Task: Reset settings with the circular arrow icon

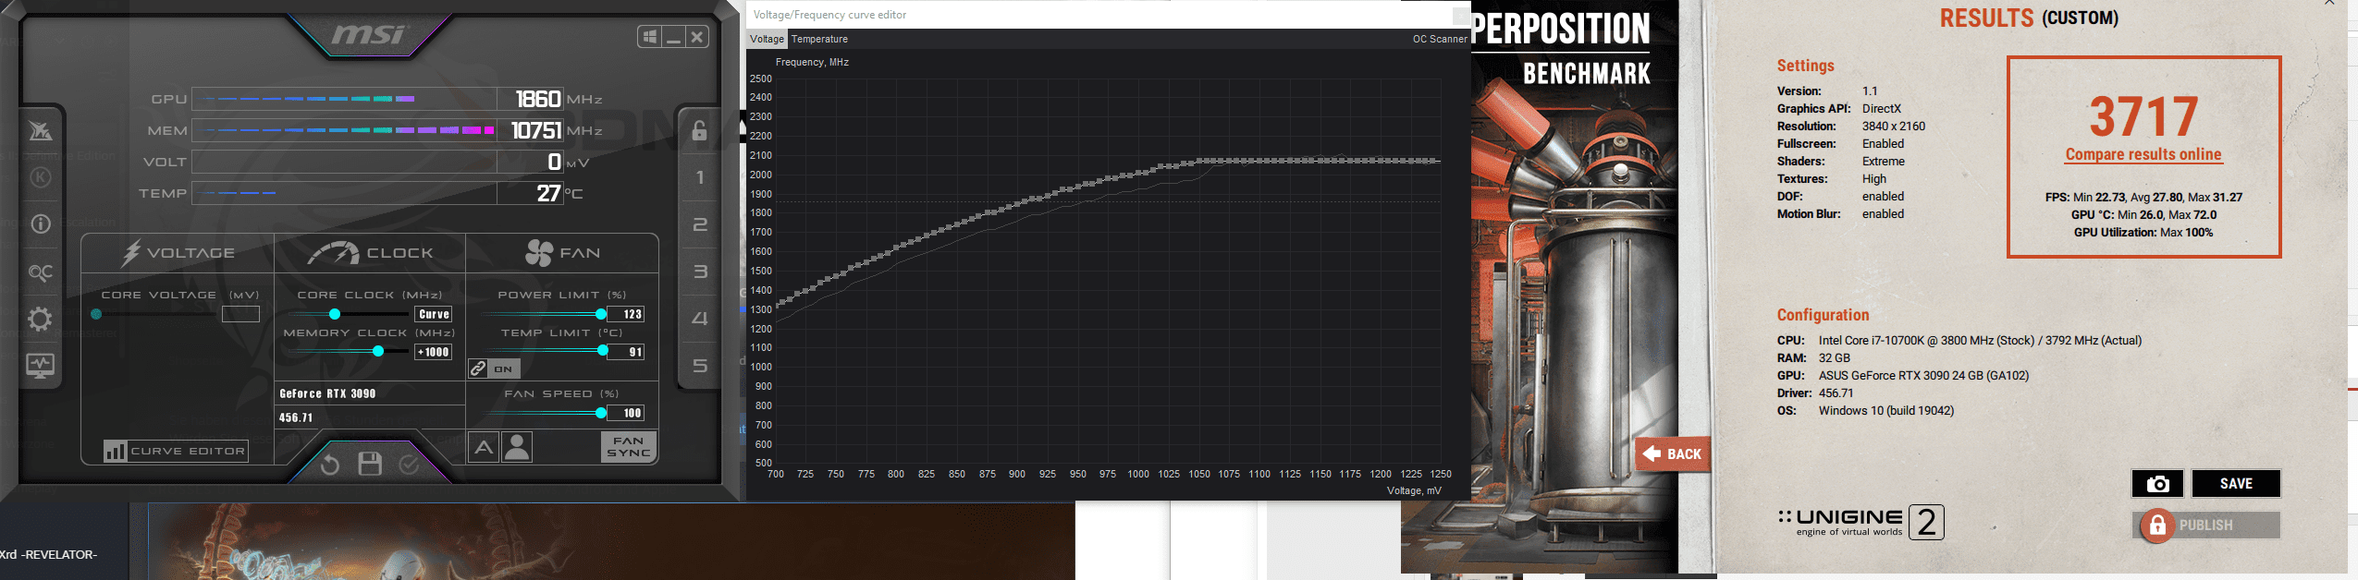Action: [330, 465]
